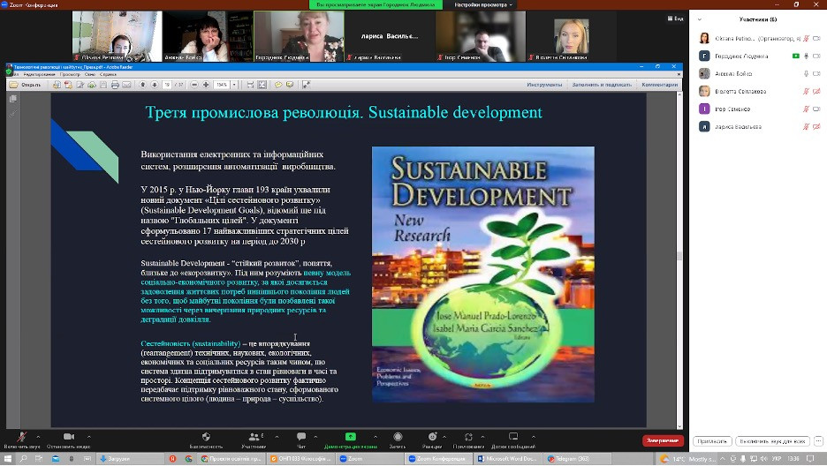
Task: Click the page number field in Reader
Action: tap(166, 85)
